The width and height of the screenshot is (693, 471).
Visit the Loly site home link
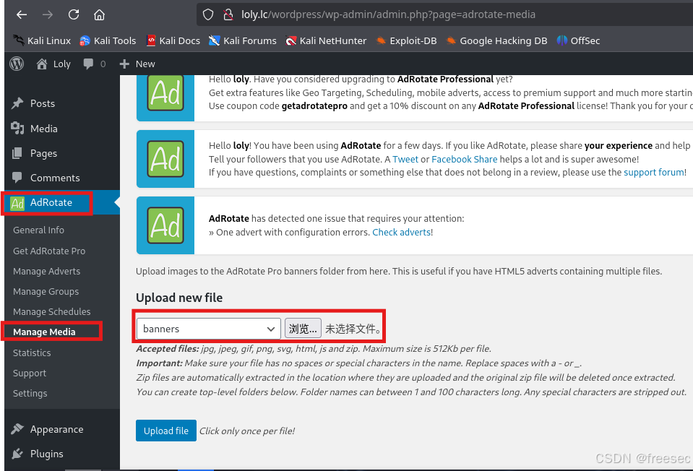click(53, 64)
